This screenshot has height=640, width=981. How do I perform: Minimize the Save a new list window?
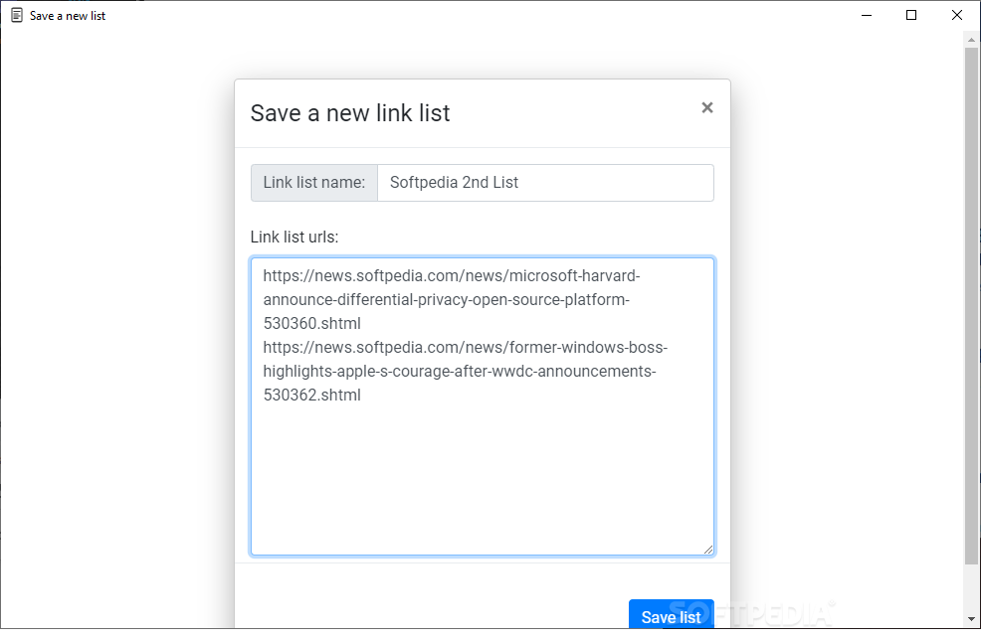click(867, 16)
